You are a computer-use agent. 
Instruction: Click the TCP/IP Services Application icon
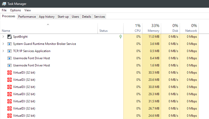(10, 51)
